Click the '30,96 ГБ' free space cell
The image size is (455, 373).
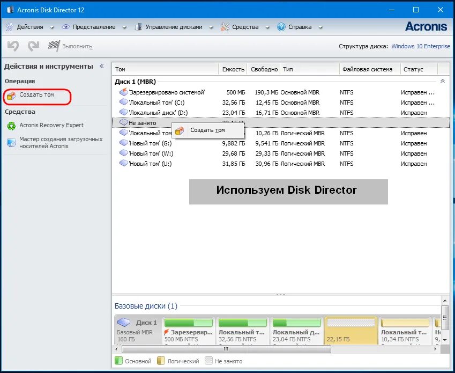pyautogui.click(x=267, y=164)
